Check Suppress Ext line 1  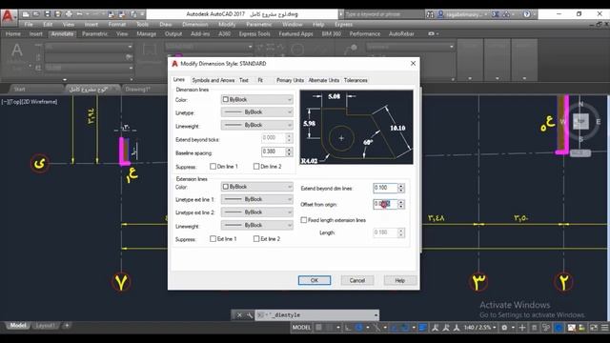point(213,239)
